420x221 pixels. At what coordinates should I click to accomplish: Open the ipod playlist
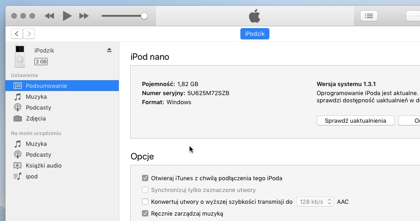click(x=62, y=176)
